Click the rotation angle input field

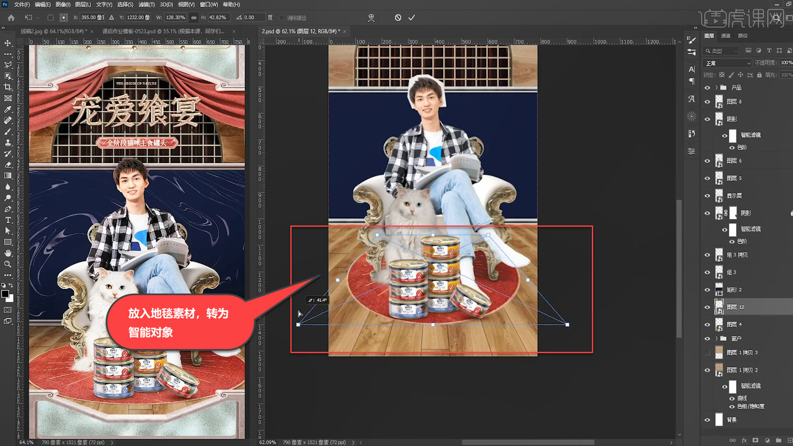pyautogui.click(x=254, y=18)
